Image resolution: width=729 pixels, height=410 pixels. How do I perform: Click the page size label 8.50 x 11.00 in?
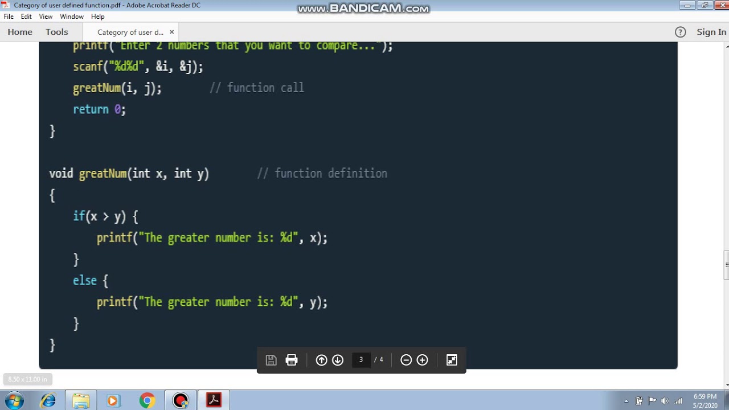(x=27, y=379)
